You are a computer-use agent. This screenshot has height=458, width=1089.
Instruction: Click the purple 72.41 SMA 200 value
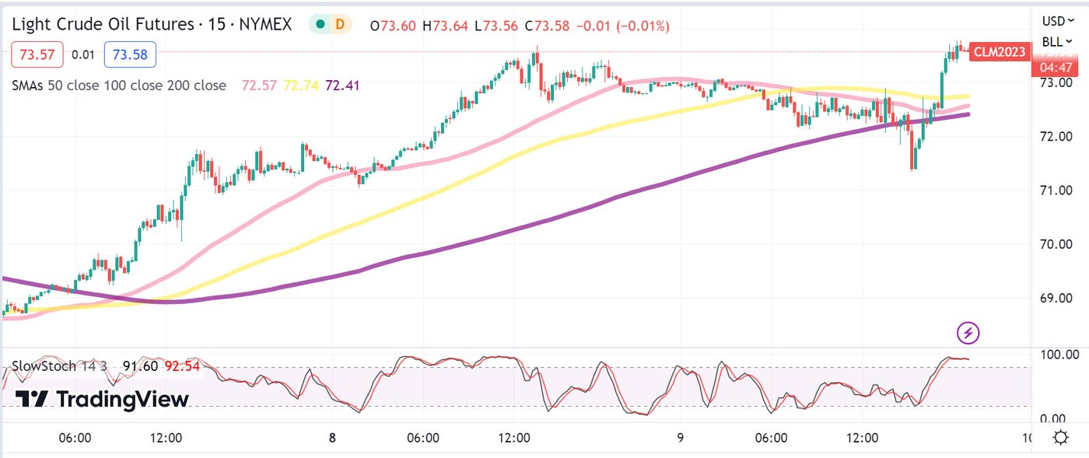[342, 86]
